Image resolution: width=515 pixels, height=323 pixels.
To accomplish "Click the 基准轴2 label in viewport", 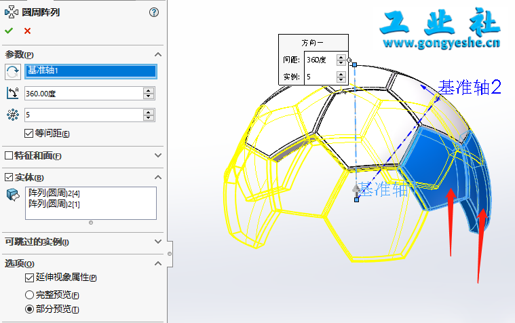I will [x=470, y=88].
